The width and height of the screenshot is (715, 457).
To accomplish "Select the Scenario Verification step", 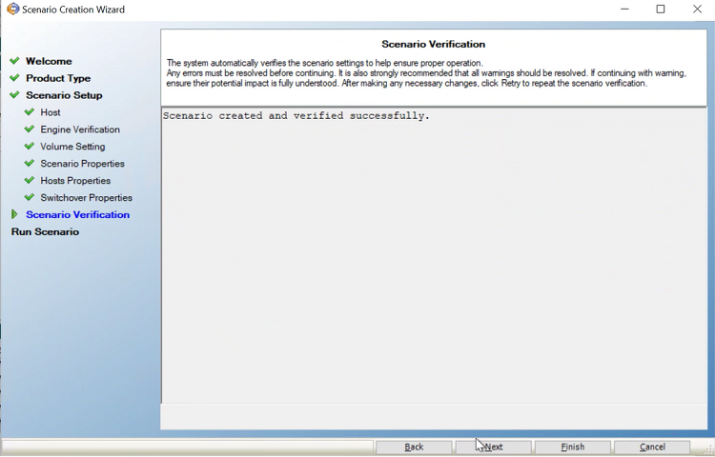I will pos(77,215).
